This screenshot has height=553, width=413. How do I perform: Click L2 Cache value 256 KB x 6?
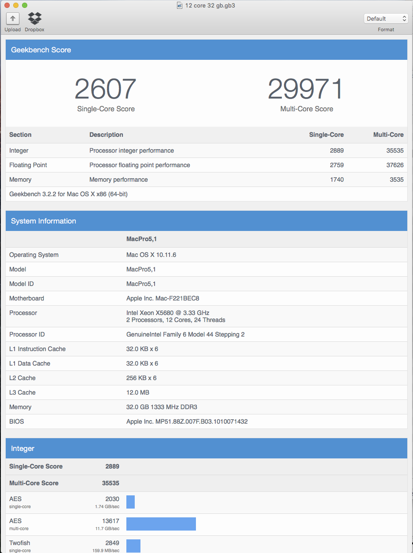click(x=141, y=378)
